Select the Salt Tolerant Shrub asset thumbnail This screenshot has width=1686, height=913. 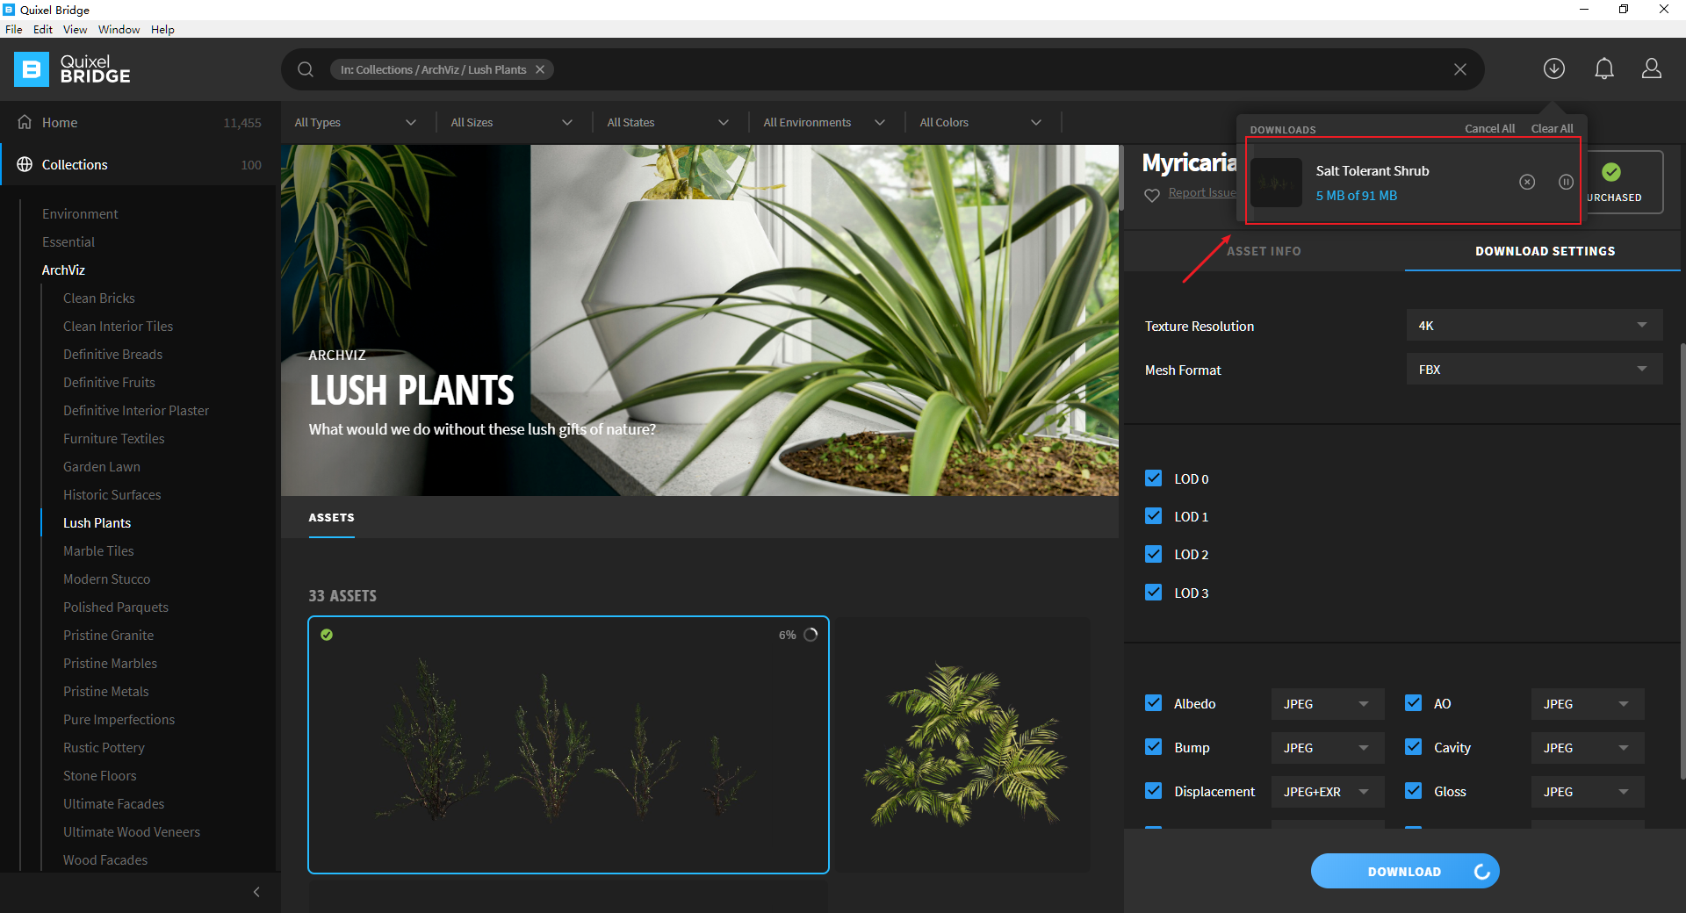click(x=568, y=744)
